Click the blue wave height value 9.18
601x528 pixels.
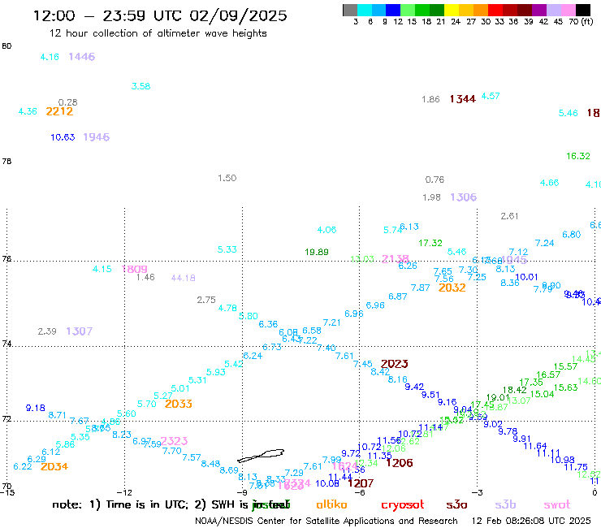click(x=35, y=408)
